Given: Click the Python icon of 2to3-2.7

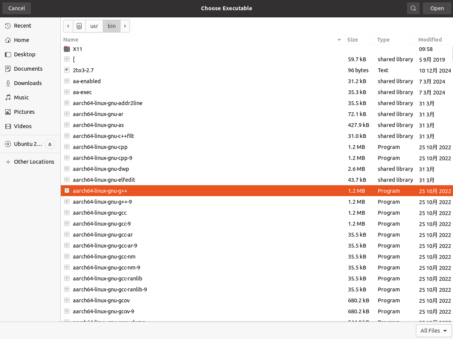Looking at the screenshot, I should tap(67, 70).
